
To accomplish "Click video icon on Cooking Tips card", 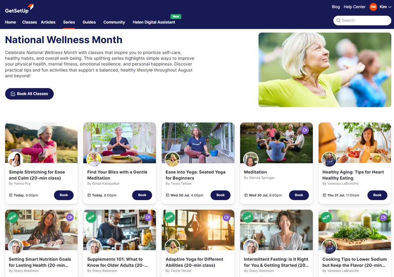I will pos(383,217).
